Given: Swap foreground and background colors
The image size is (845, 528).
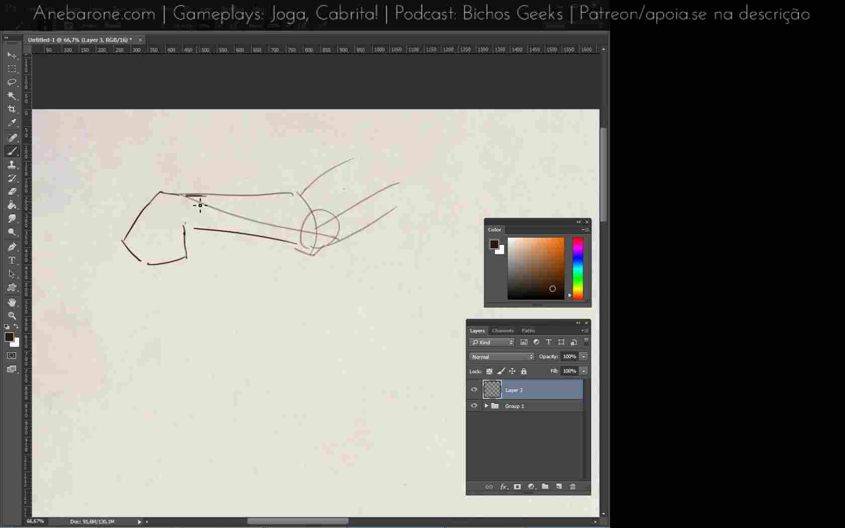Looking at the screenshot, I should click(x=16, y=327).
